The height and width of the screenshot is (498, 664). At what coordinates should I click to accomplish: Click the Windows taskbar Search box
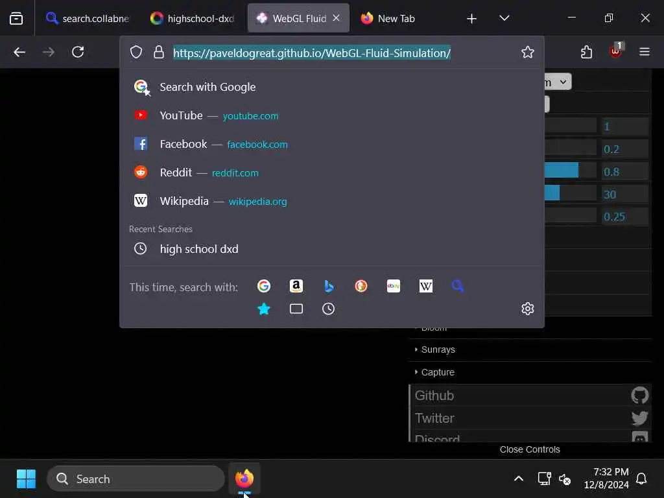point(136,479)
